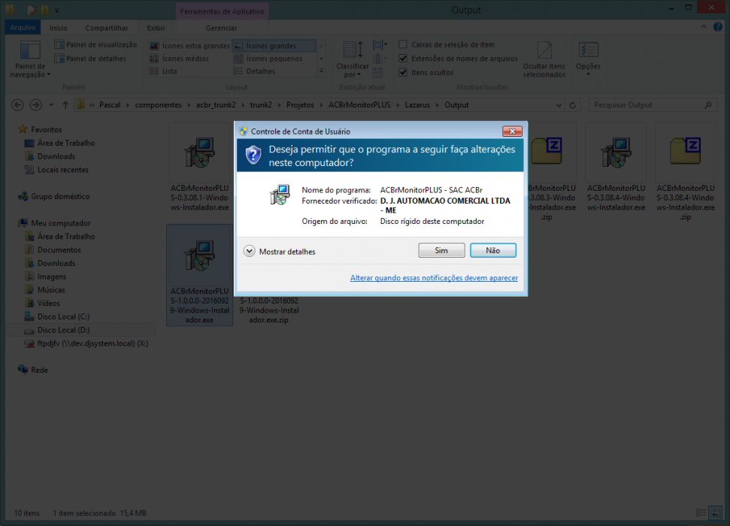Click the installer program icon in the UAC dialog
The width and height of the screenshot is (730, 526).
coord(280,195)
